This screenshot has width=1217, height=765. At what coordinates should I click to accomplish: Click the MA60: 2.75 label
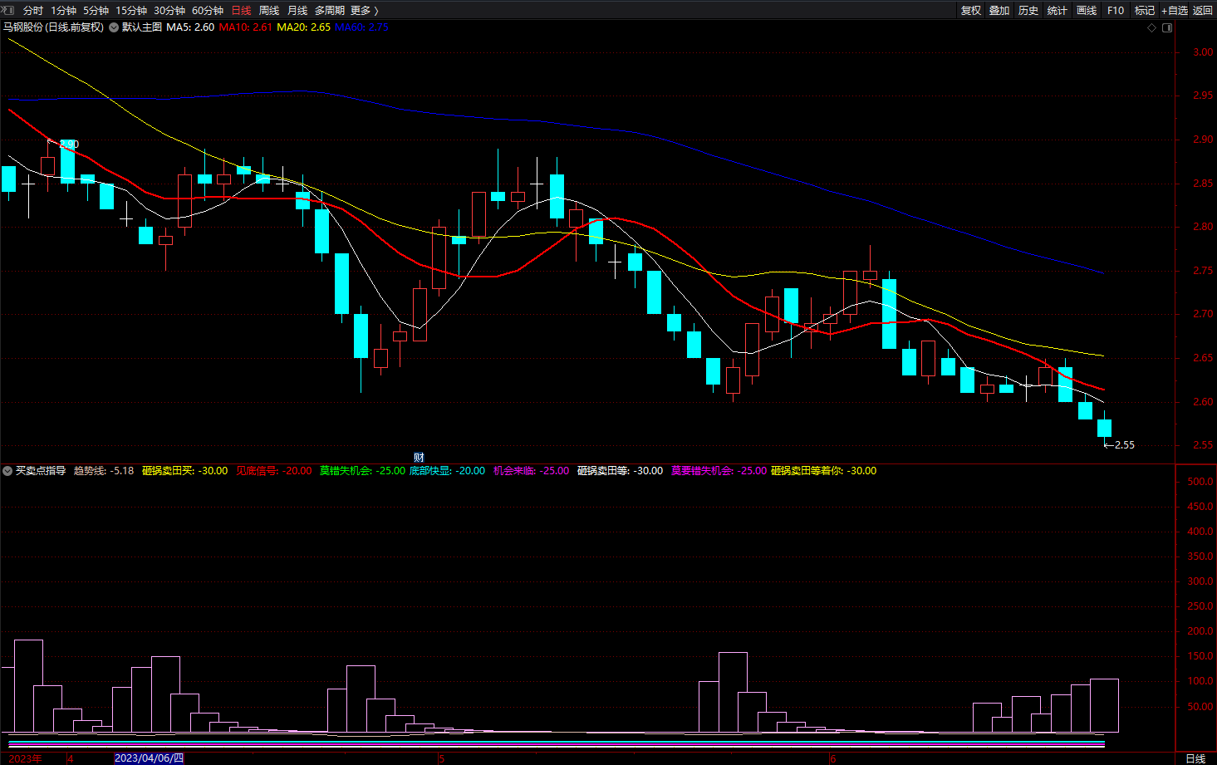[361, 27]
